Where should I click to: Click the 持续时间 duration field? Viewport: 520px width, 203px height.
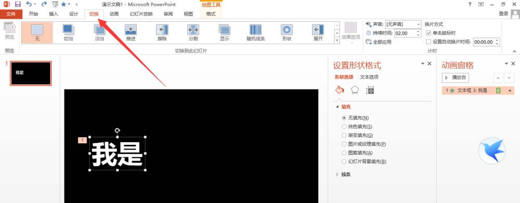tap(405, 33)
